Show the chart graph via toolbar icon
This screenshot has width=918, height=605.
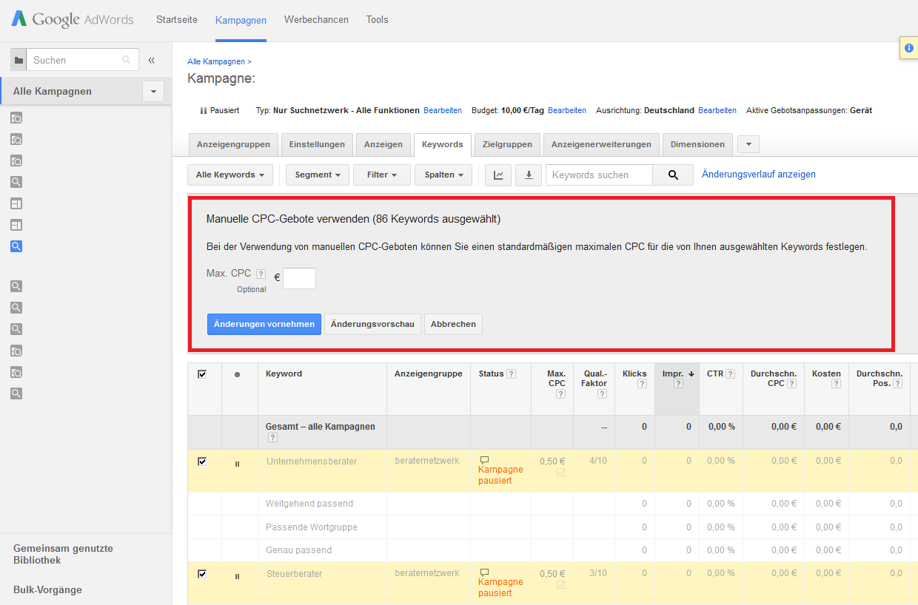(x=498, y=175)
